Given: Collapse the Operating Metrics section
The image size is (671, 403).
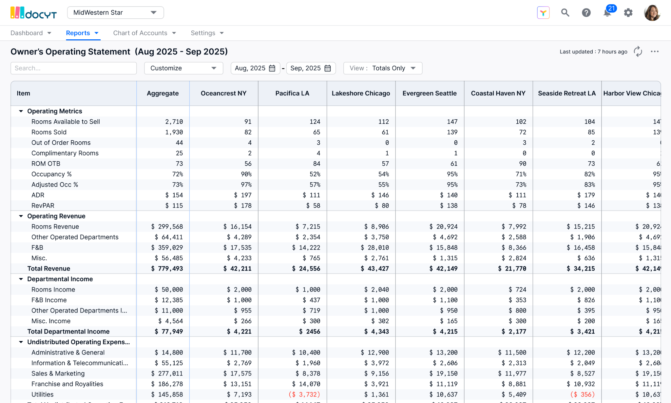Looking at the screenshot, I should coord(21,111).
